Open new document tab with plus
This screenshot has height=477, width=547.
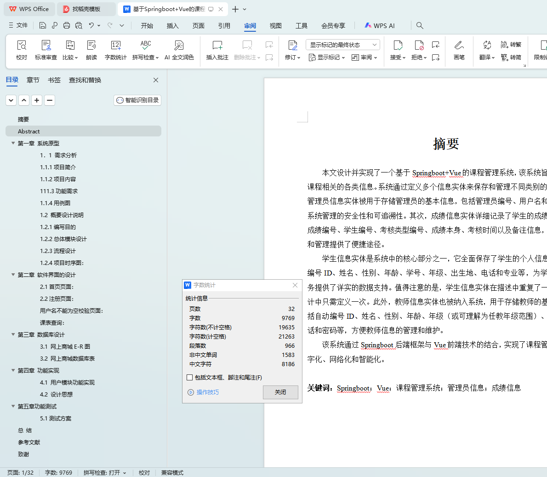235,9
